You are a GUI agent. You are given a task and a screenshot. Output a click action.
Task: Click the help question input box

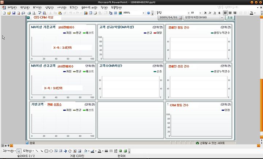click(236, 7)
